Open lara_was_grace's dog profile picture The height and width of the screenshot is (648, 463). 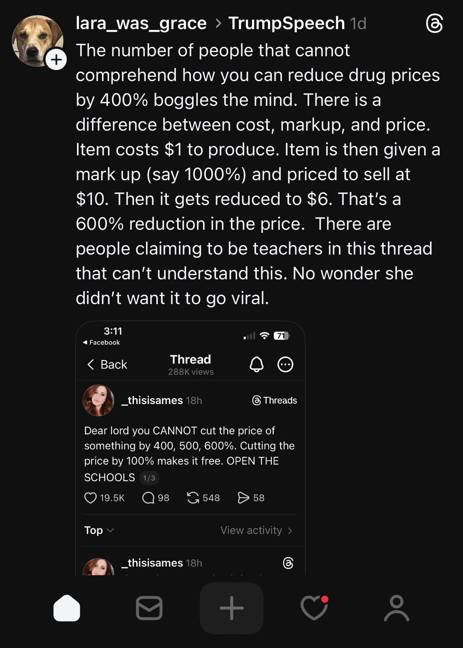tap(37, 40)
